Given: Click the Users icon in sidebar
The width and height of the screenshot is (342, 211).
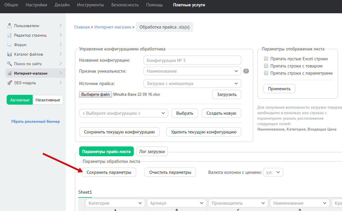Looking at the screenshot, I should [10, 26].
